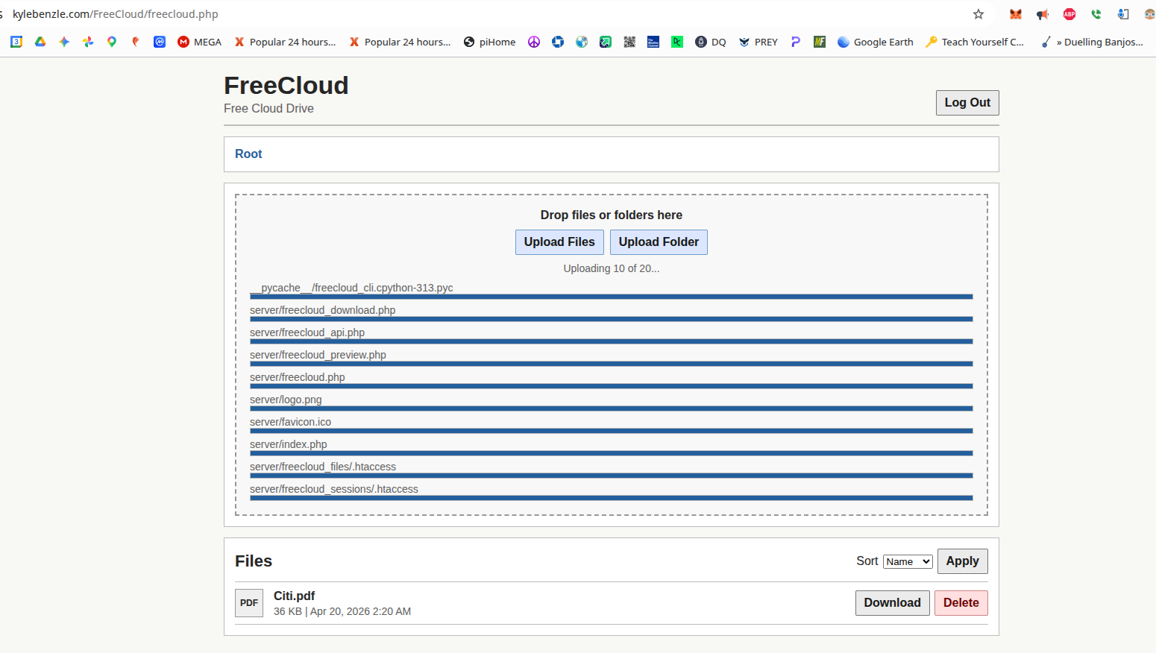Open the Google Calendar bookmark icon
Image resolution: width=1156 pixels, height=653 pixels.
[16, 42]
